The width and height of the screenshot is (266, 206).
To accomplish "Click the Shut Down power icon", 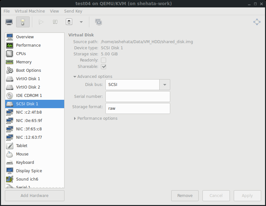I will pos(69,22).
